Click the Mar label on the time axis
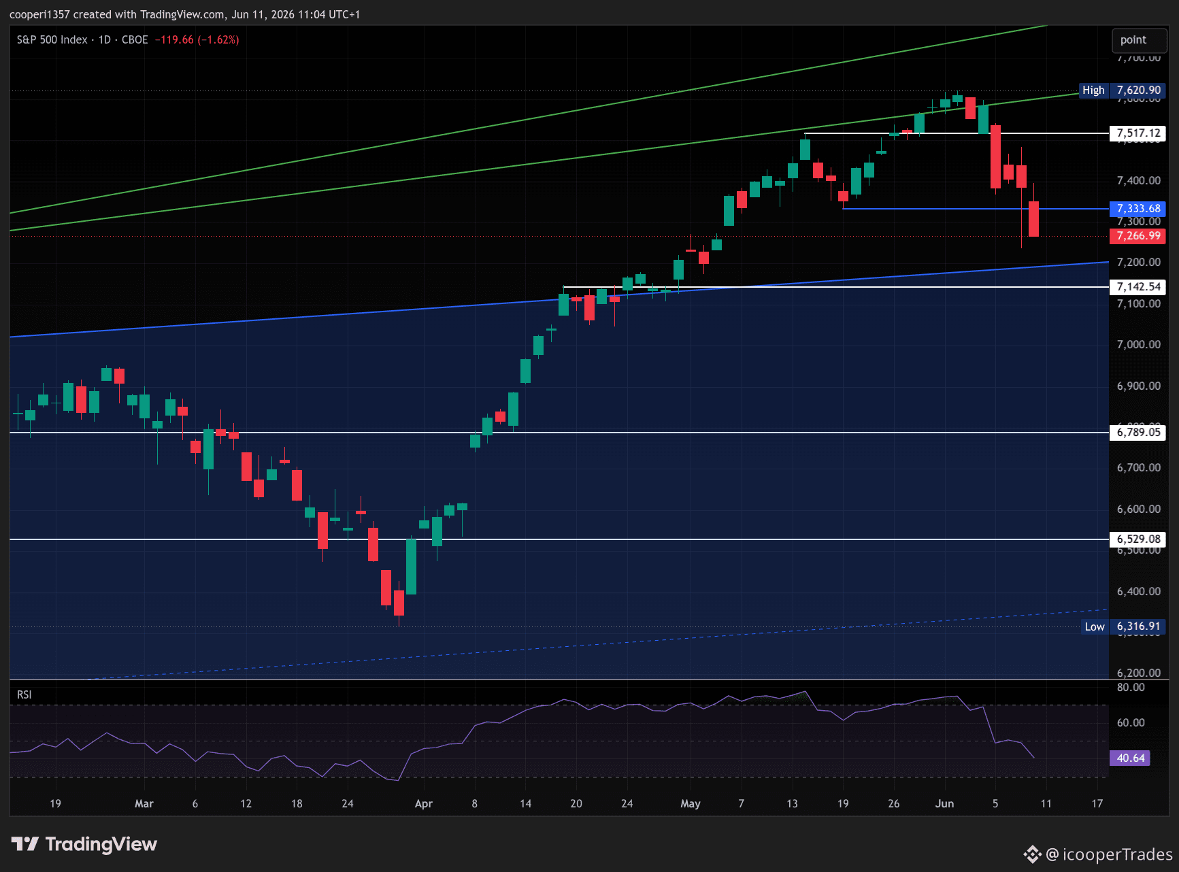Viewport: 1179px width, 872px height. pos(144,803)
